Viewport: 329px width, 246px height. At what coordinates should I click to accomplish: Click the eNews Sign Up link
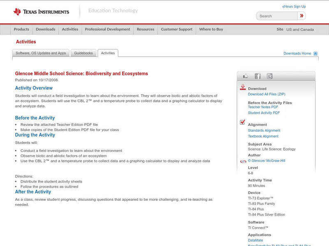point(294,7)
